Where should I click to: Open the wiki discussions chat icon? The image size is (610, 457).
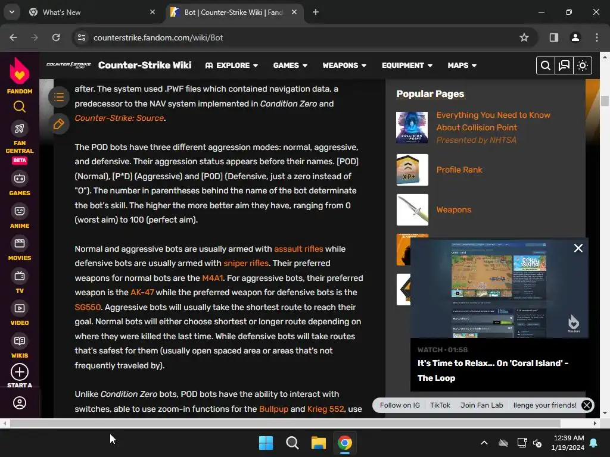[564, 65]
